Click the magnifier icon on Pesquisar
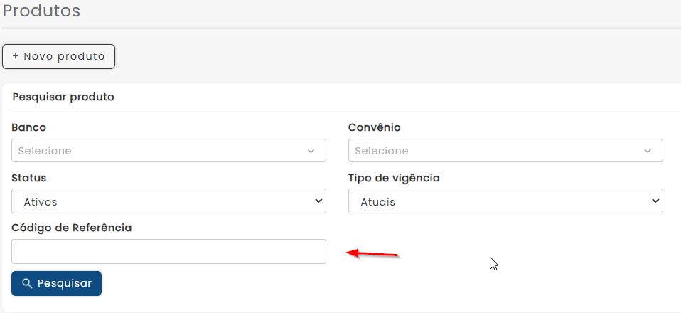Screen dimensions: 681x313 pos(27,283)
